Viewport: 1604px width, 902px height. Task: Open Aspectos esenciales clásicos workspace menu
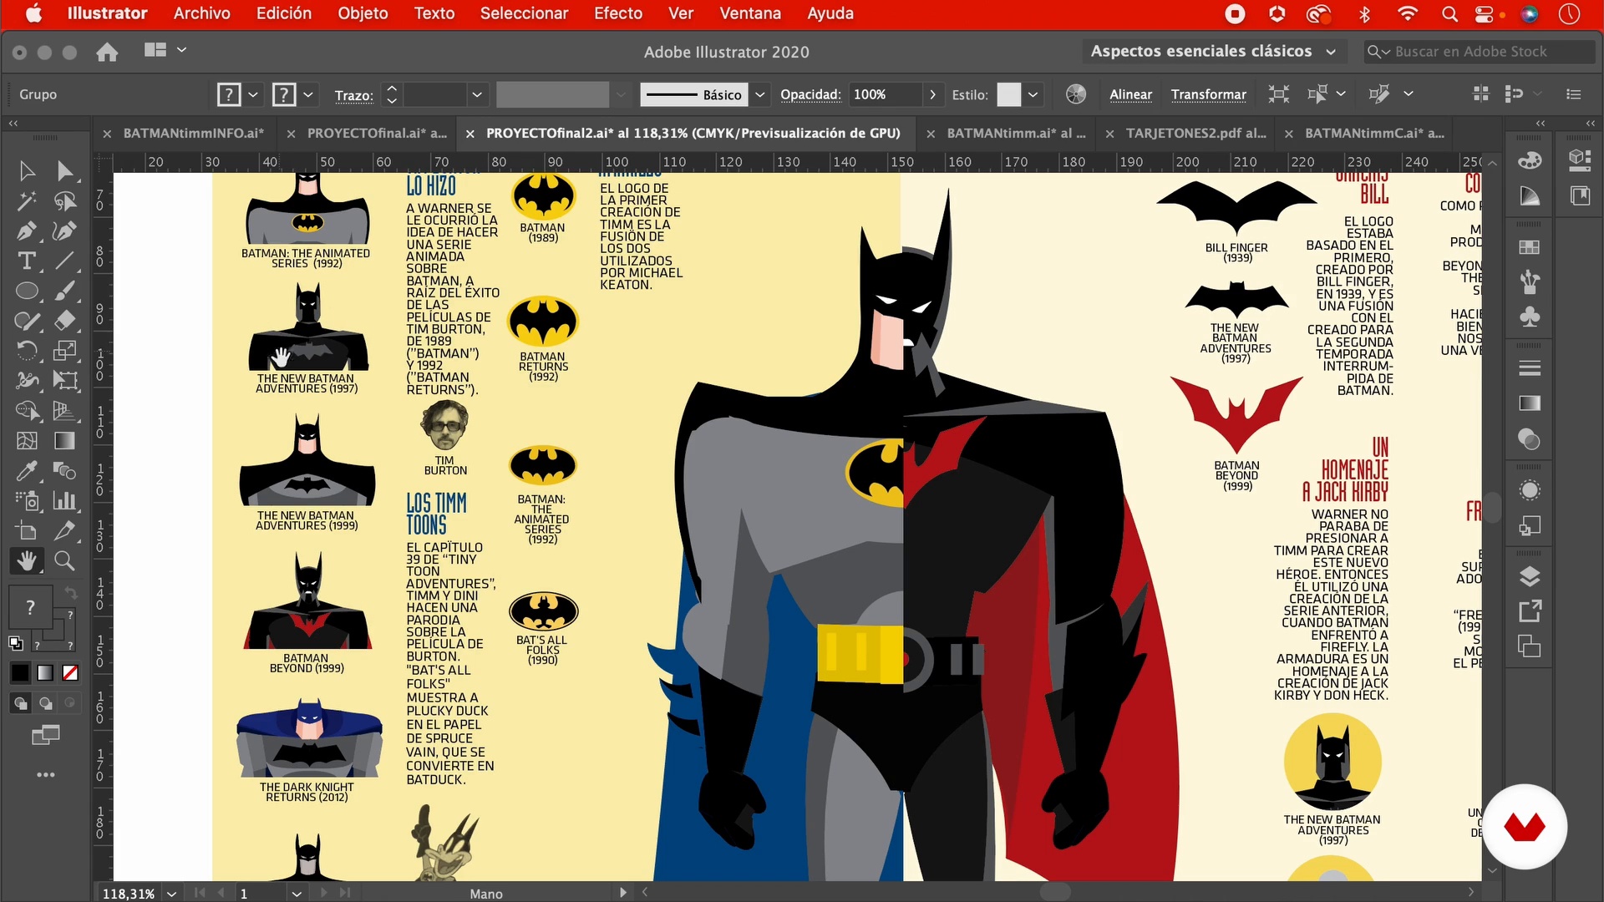click(1213, 52)
